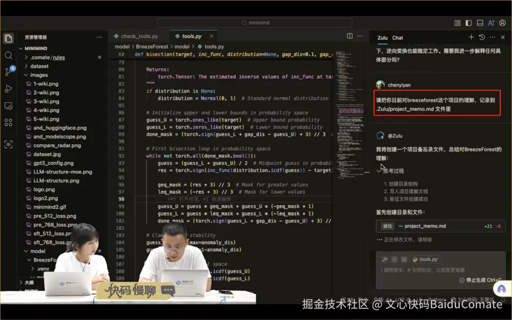
Task: Start a new chat with plus icon
Action: point(471,37)
